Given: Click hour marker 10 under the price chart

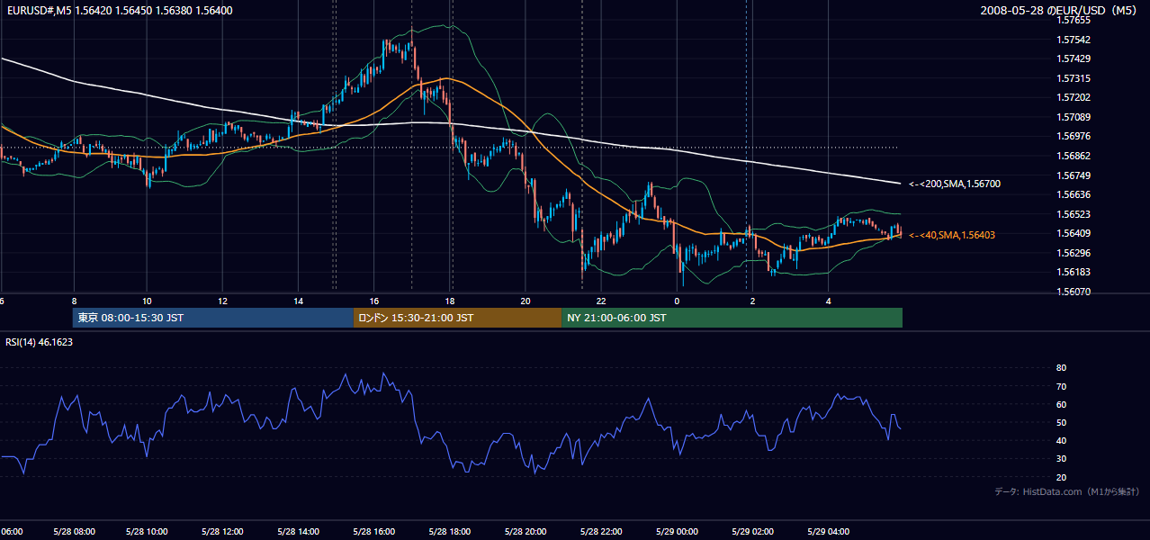Looking at the screenshot, I should [x=148, y=301].
